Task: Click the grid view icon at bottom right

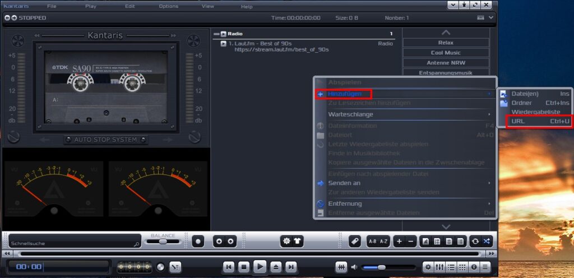Action: pyautogui.click(x=462, y=267)
